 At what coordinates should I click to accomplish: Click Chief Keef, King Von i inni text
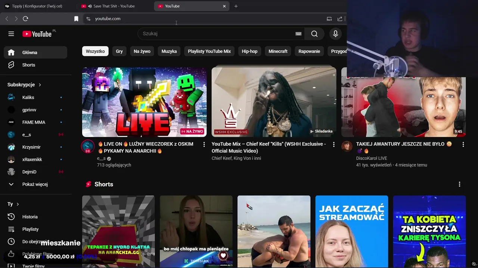(x=236, y=158)
